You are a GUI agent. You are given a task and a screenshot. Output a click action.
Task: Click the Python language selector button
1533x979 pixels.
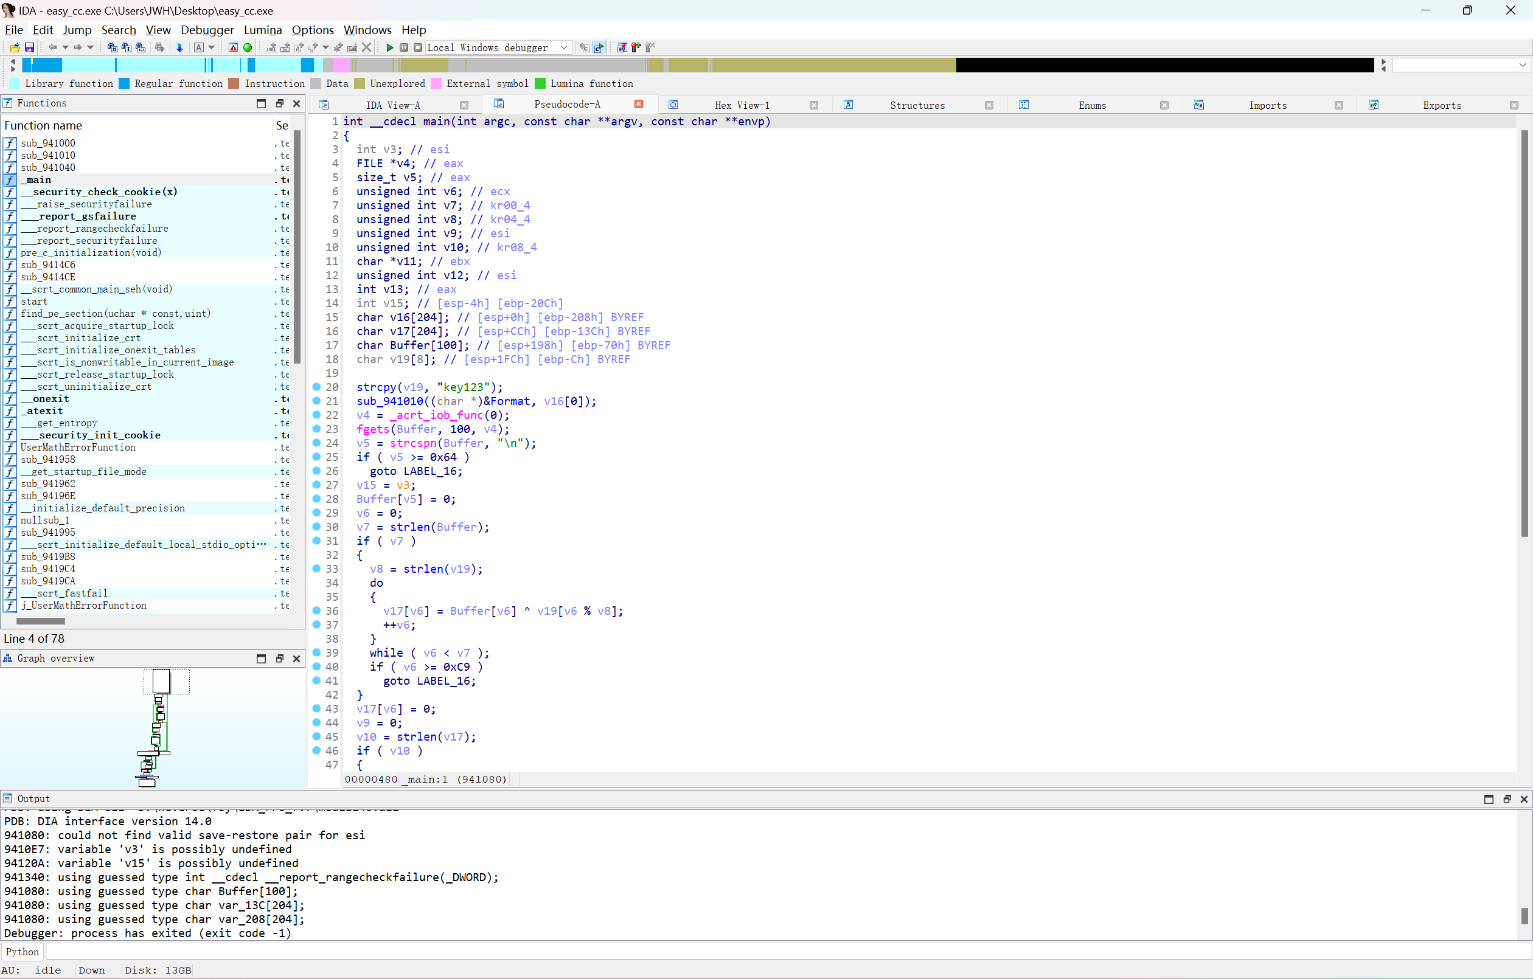23,952
